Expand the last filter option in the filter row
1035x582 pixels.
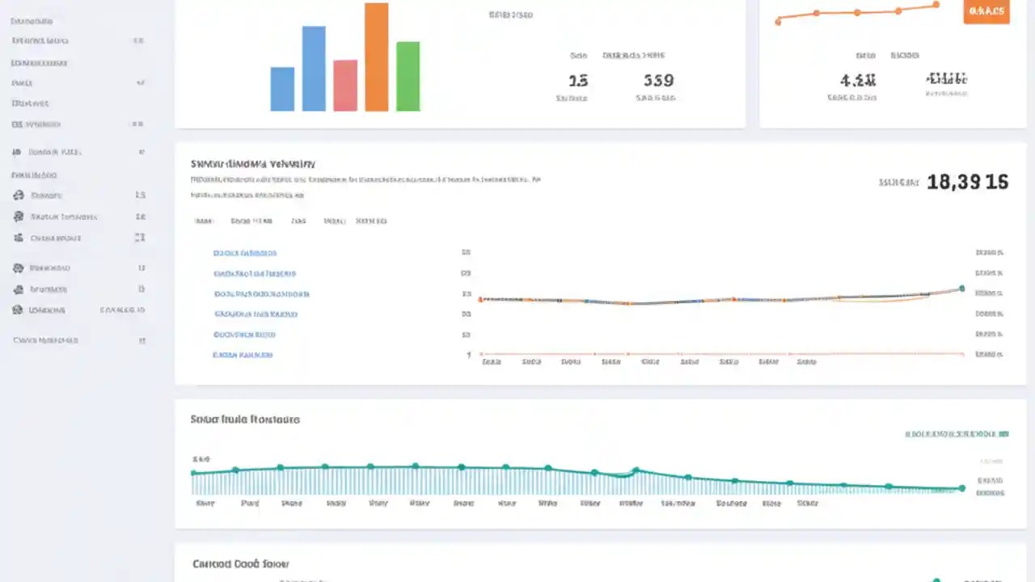point(371,221)
